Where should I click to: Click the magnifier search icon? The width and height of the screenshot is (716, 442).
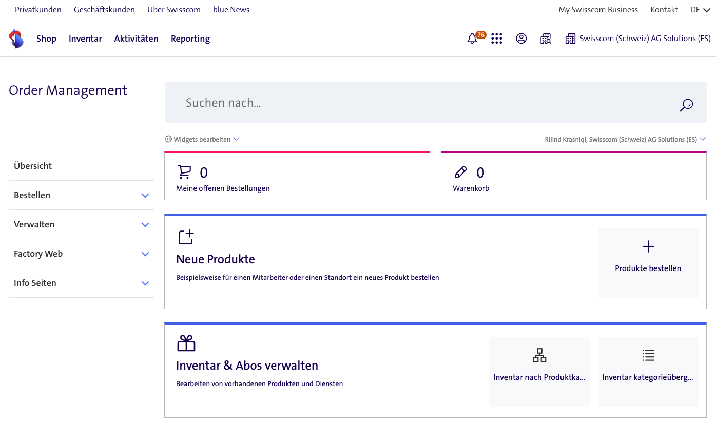[x=686, y=105]
